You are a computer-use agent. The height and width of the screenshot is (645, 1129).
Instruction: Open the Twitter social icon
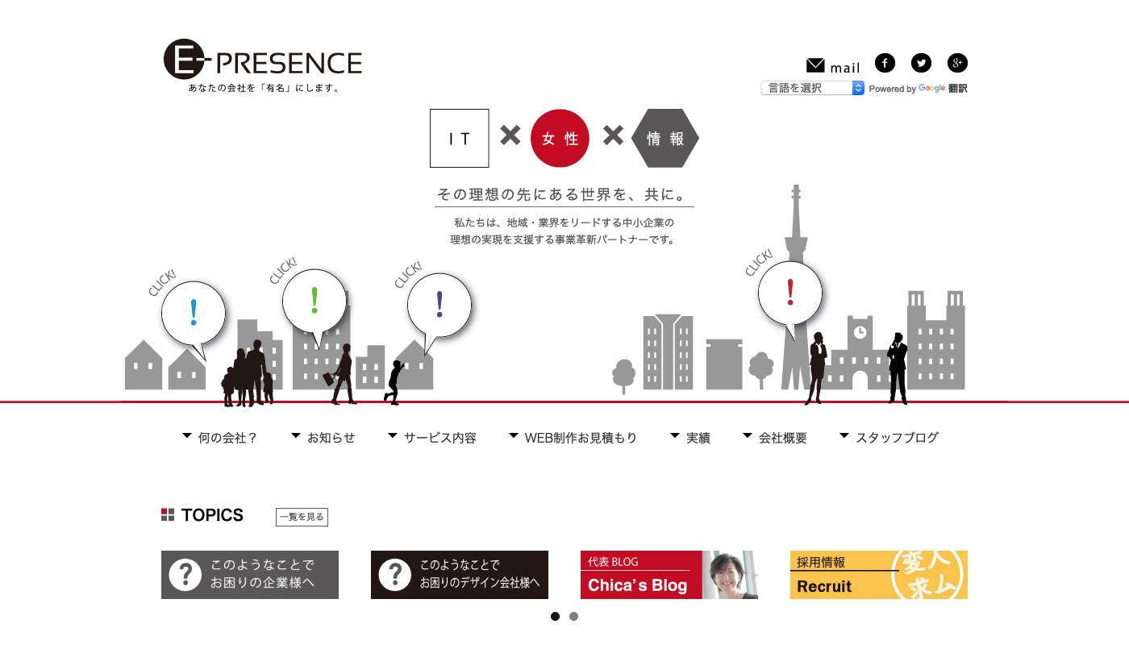pos(921,63)
